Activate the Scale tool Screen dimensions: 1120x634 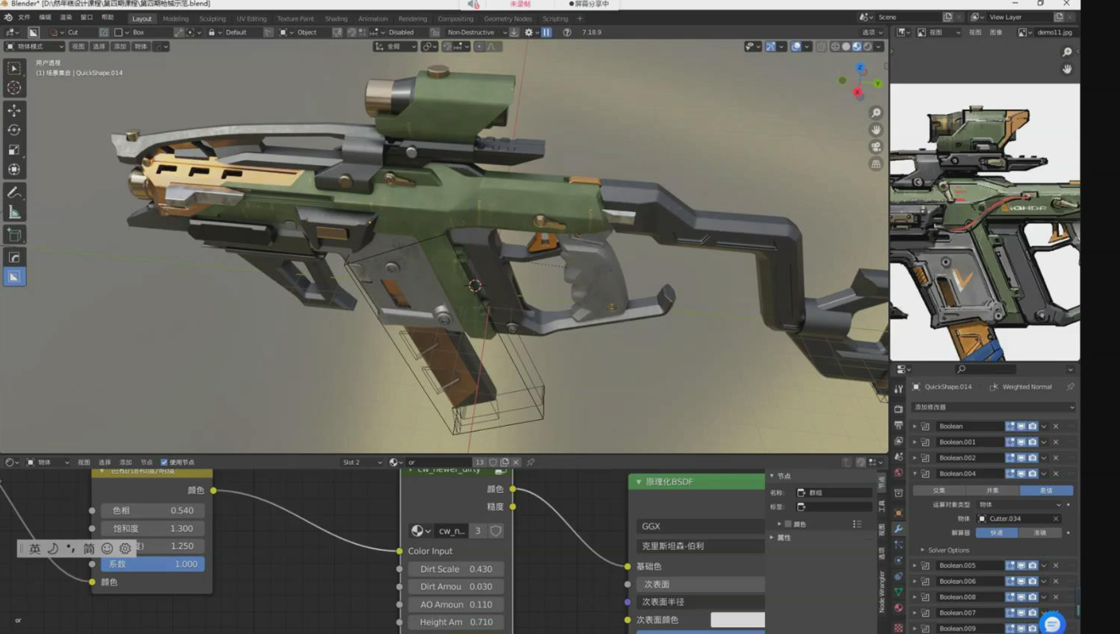[14, 150]
